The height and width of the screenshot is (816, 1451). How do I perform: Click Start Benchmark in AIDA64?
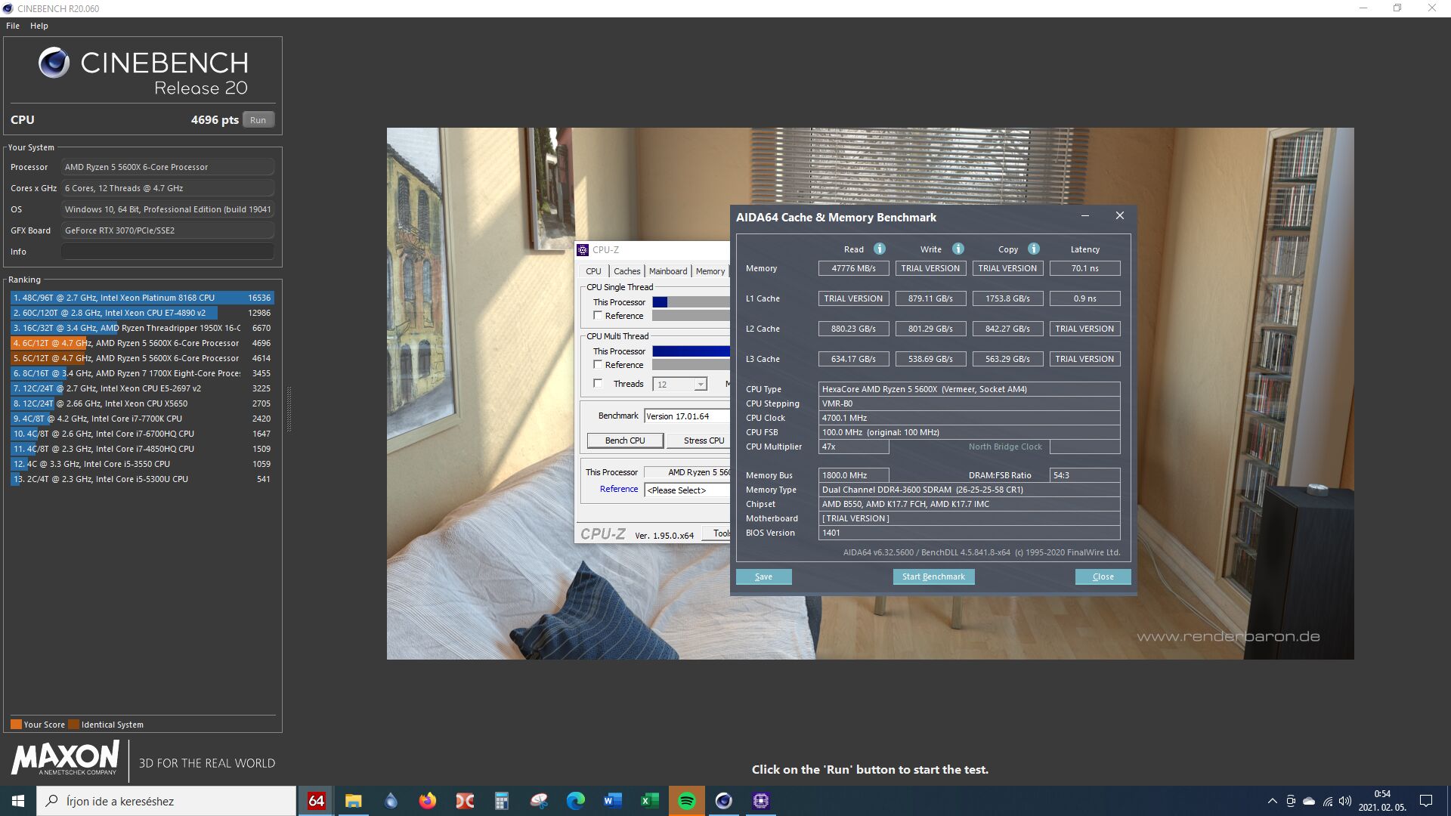[933, 576]
